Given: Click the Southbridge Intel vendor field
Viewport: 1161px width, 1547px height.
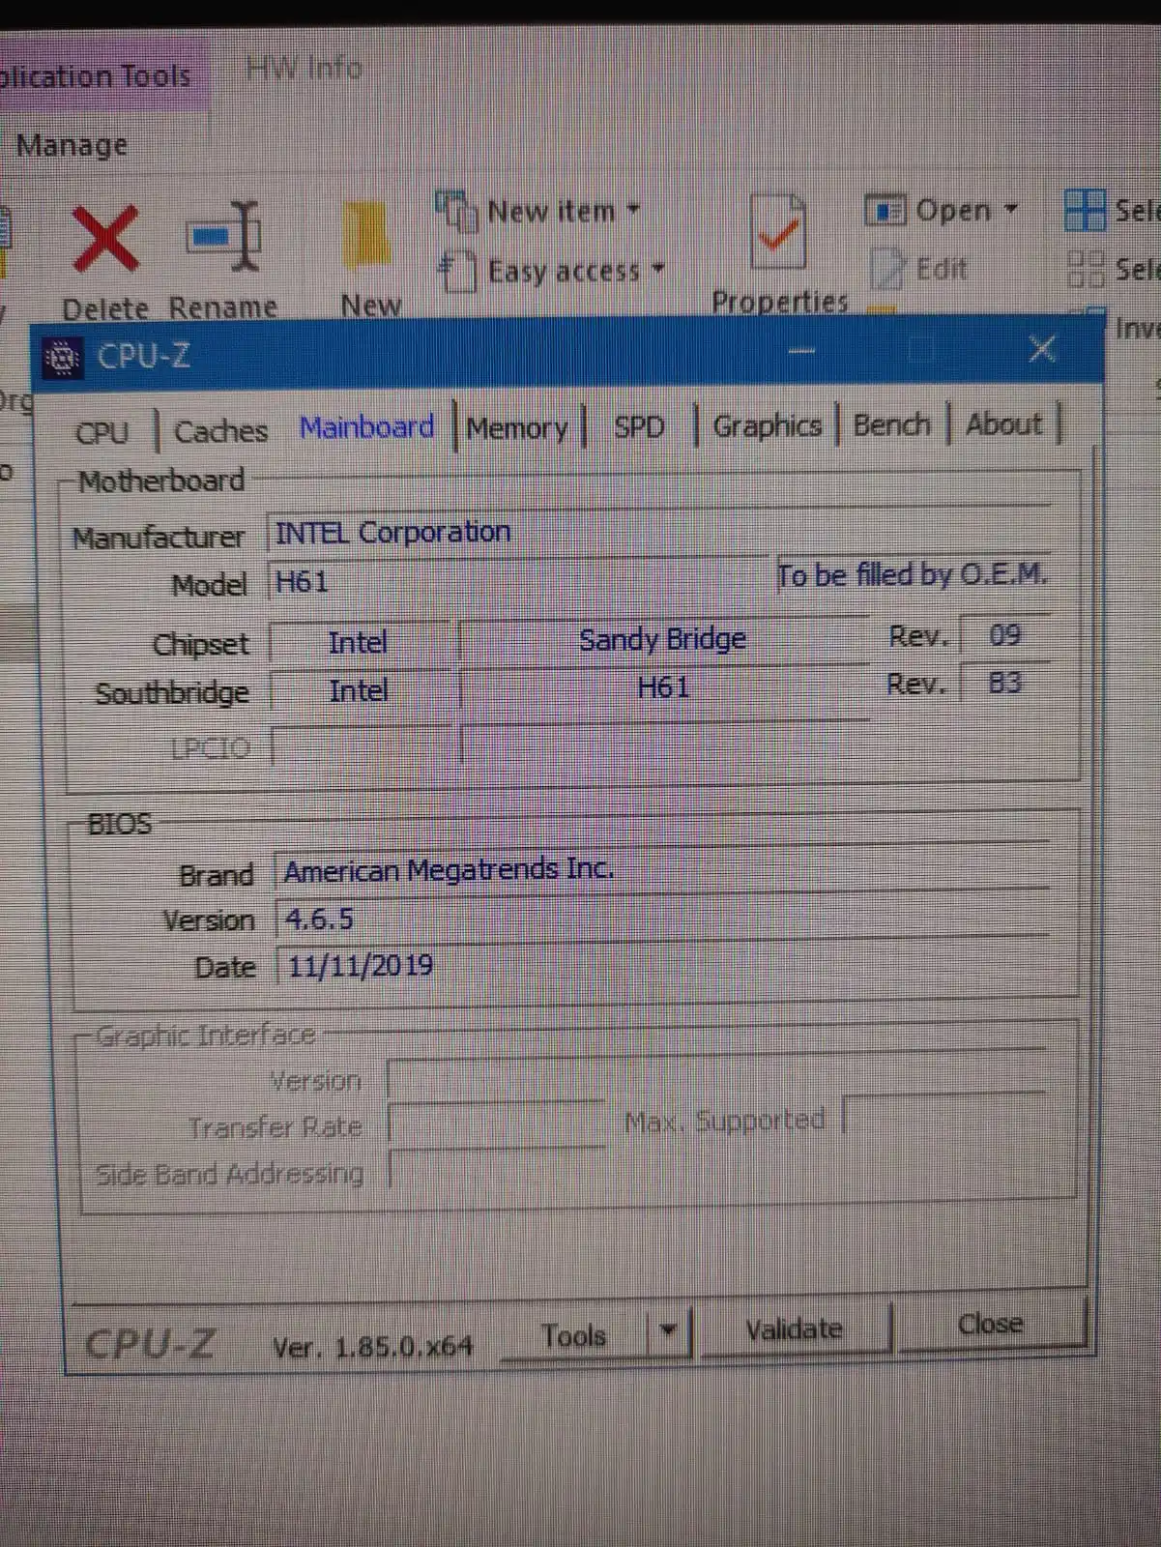Looking at the screenshot, I should (359, 691).
